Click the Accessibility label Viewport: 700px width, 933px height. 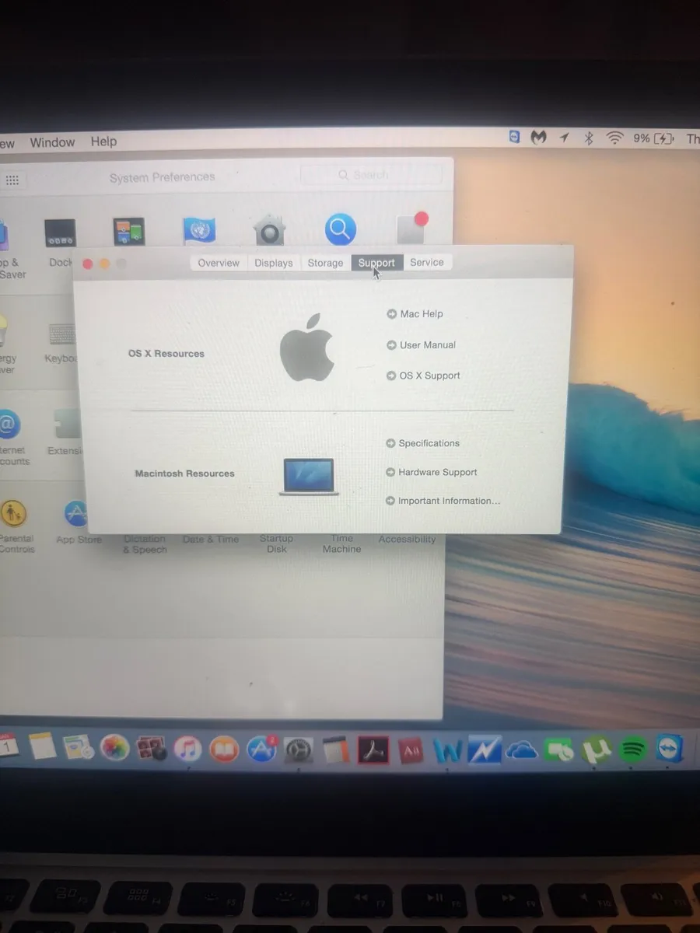tap(407, 539)
